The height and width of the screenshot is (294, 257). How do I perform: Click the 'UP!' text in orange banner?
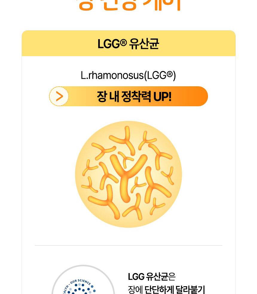click(x=162, y=97)
